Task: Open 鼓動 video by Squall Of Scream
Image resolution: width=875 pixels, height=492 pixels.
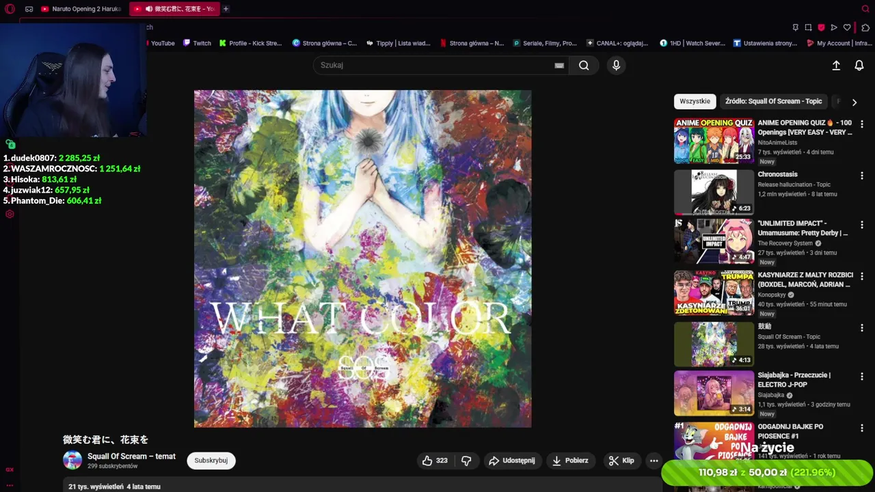Action: click(714, 344)
